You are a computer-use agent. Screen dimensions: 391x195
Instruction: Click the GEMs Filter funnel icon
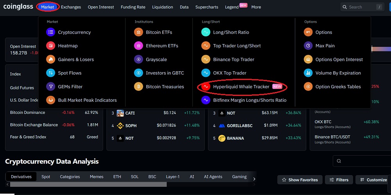(x=50, y=87)
